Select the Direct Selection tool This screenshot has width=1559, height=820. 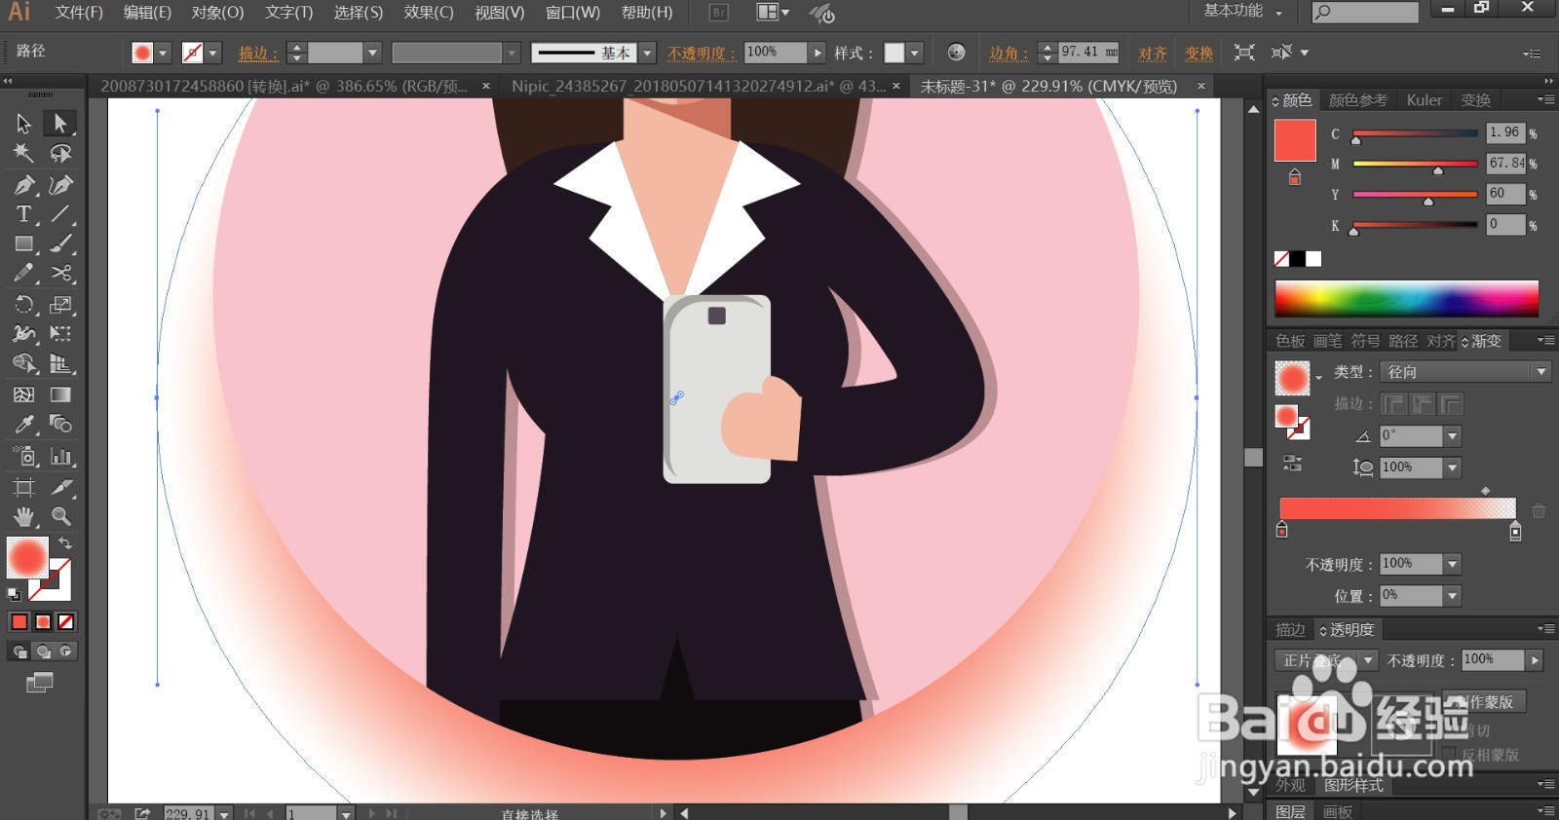pos(60,124)
